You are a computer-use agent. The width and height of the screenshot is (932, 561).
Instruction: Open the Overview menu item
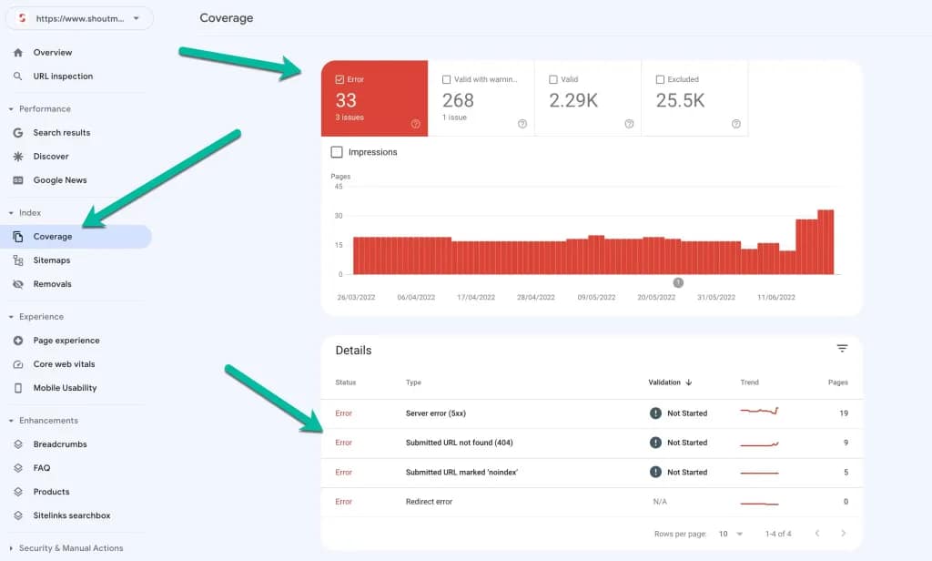pyautogui.click(x=53, y=53)
